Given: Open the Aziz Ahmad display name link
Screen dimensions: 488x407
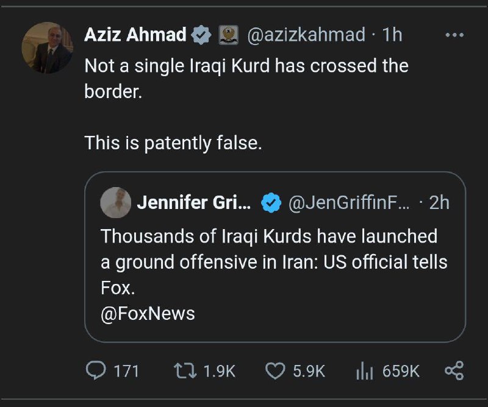Looking at the screenshot, I should pyautogui.click(x=135, y=35).
